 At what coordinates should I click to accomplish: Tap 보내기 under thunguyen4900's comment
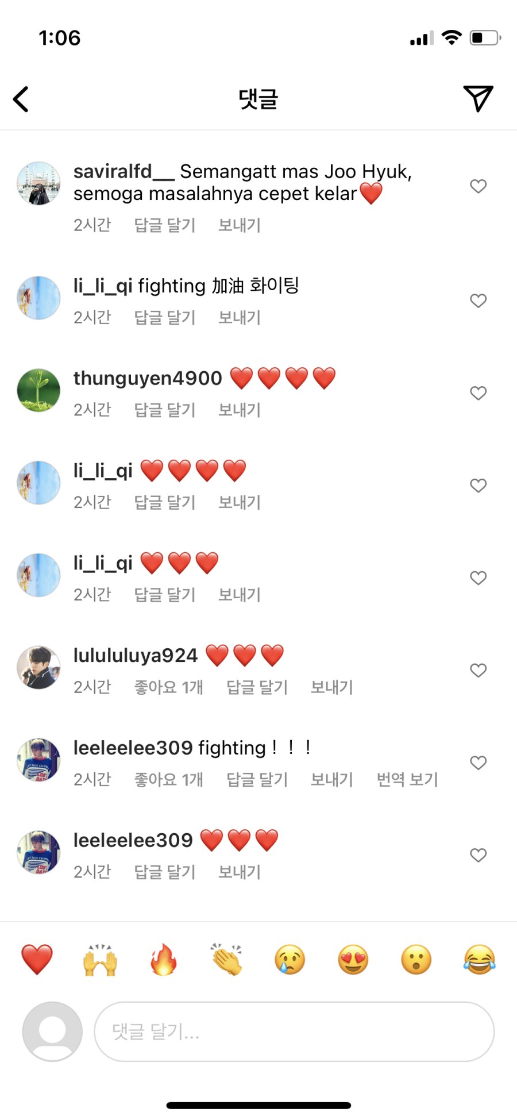click(240, 410)
